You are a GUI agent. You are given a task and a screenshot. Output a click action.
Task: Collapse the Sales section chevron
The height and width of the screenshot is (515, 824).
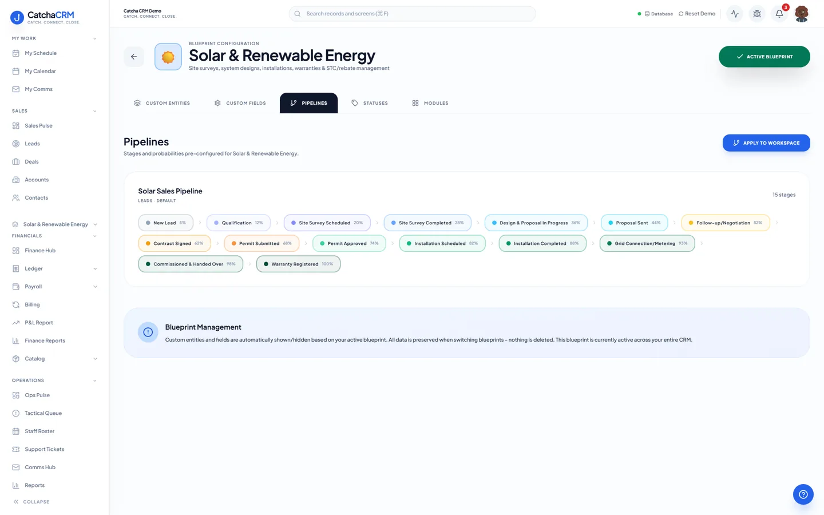[95, 111]
